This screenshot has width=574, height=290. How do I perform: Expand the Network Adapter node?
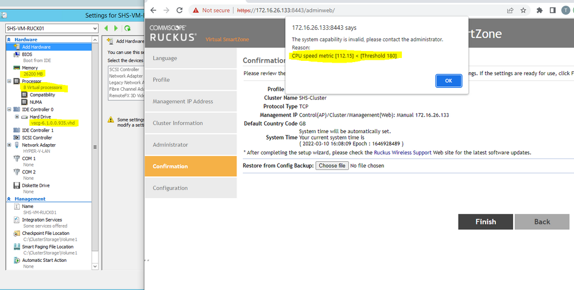click(9, 145)
